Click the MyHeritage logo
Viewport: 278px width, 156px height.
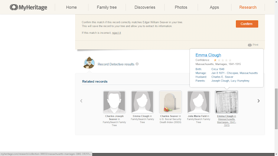coord(28,7)
